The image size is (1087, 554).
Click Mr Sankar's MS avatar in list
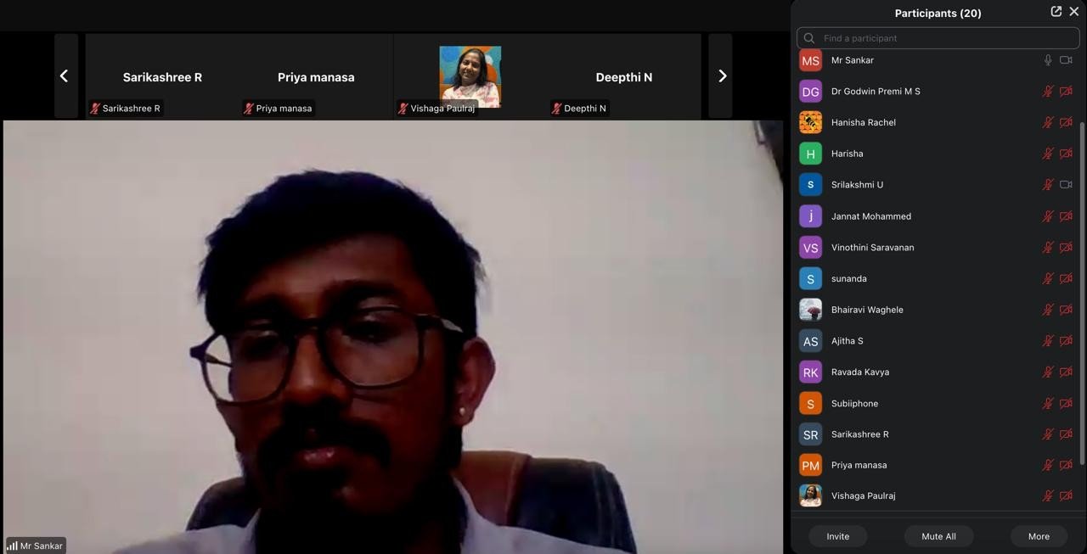(810, 60)
